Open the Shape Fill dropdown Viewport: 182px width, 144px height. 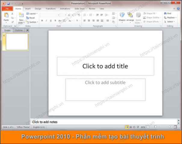click(150, 13)
